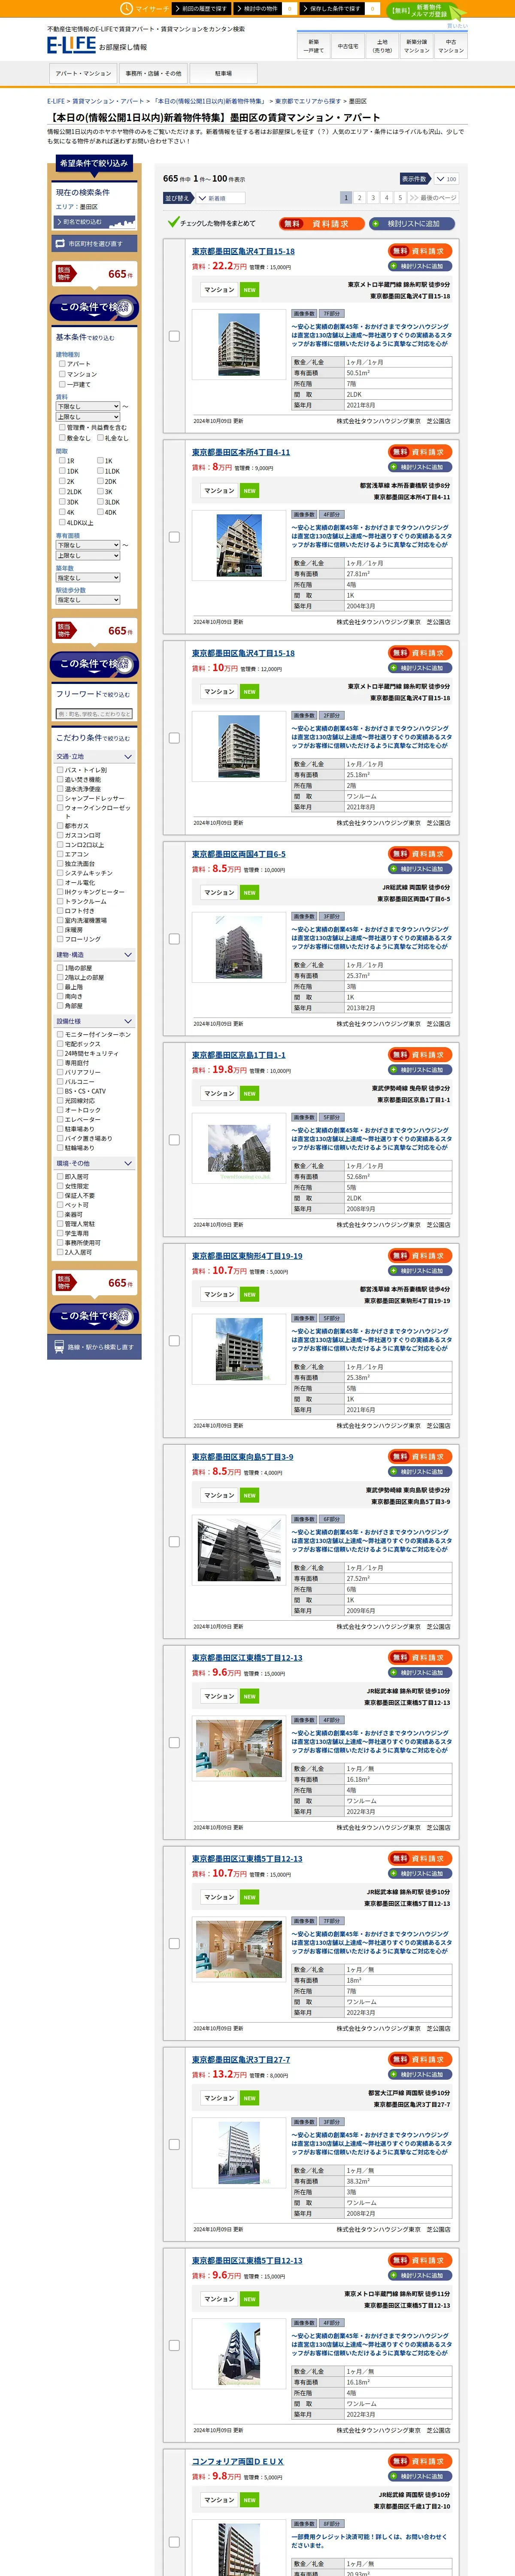Check マンション building type box
The height and width of the screenshot is (2576, 515).
tap(62, 374)
